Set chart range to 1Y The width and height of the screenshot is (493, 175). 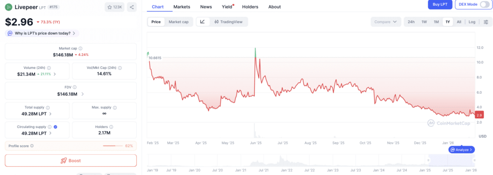pos(448,22)
